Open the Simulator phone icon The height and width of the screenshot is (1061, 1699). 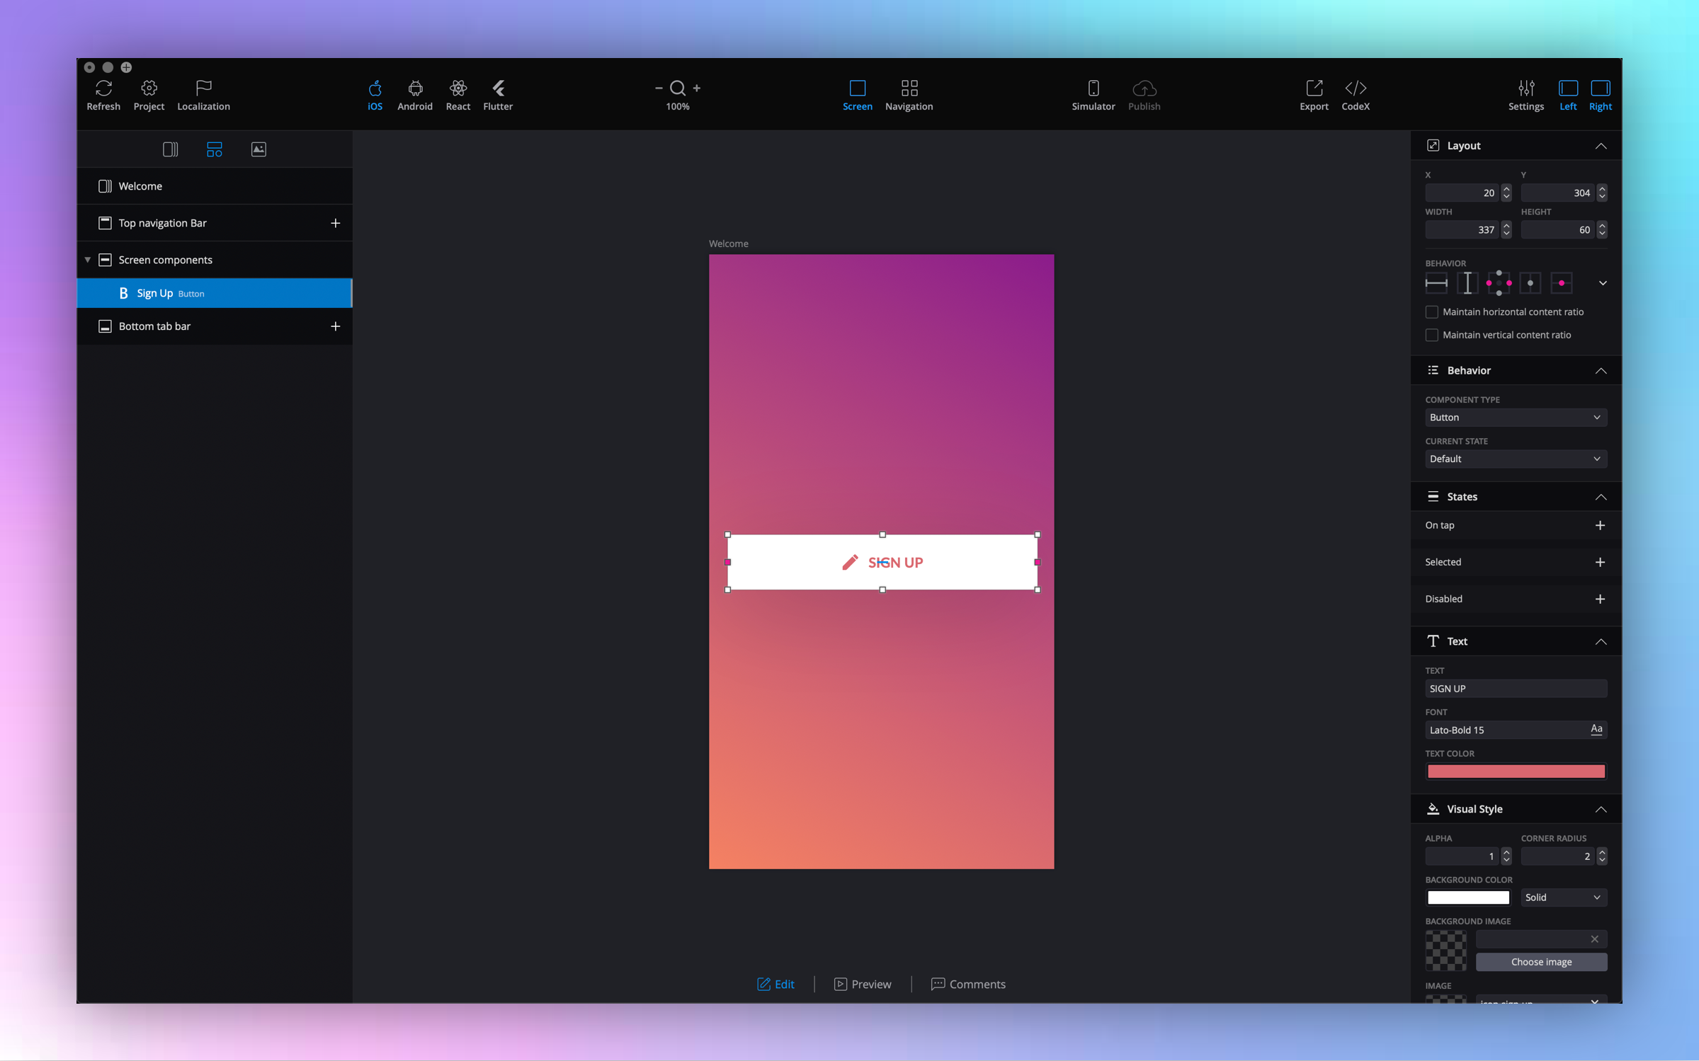[1093, 88]
